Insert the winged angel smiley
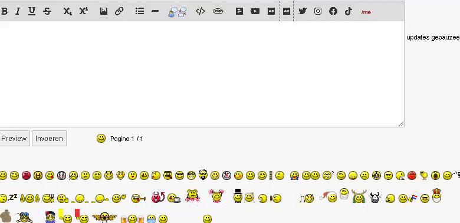The height and width of the screenshot is (223, 460). click(104, 218)
